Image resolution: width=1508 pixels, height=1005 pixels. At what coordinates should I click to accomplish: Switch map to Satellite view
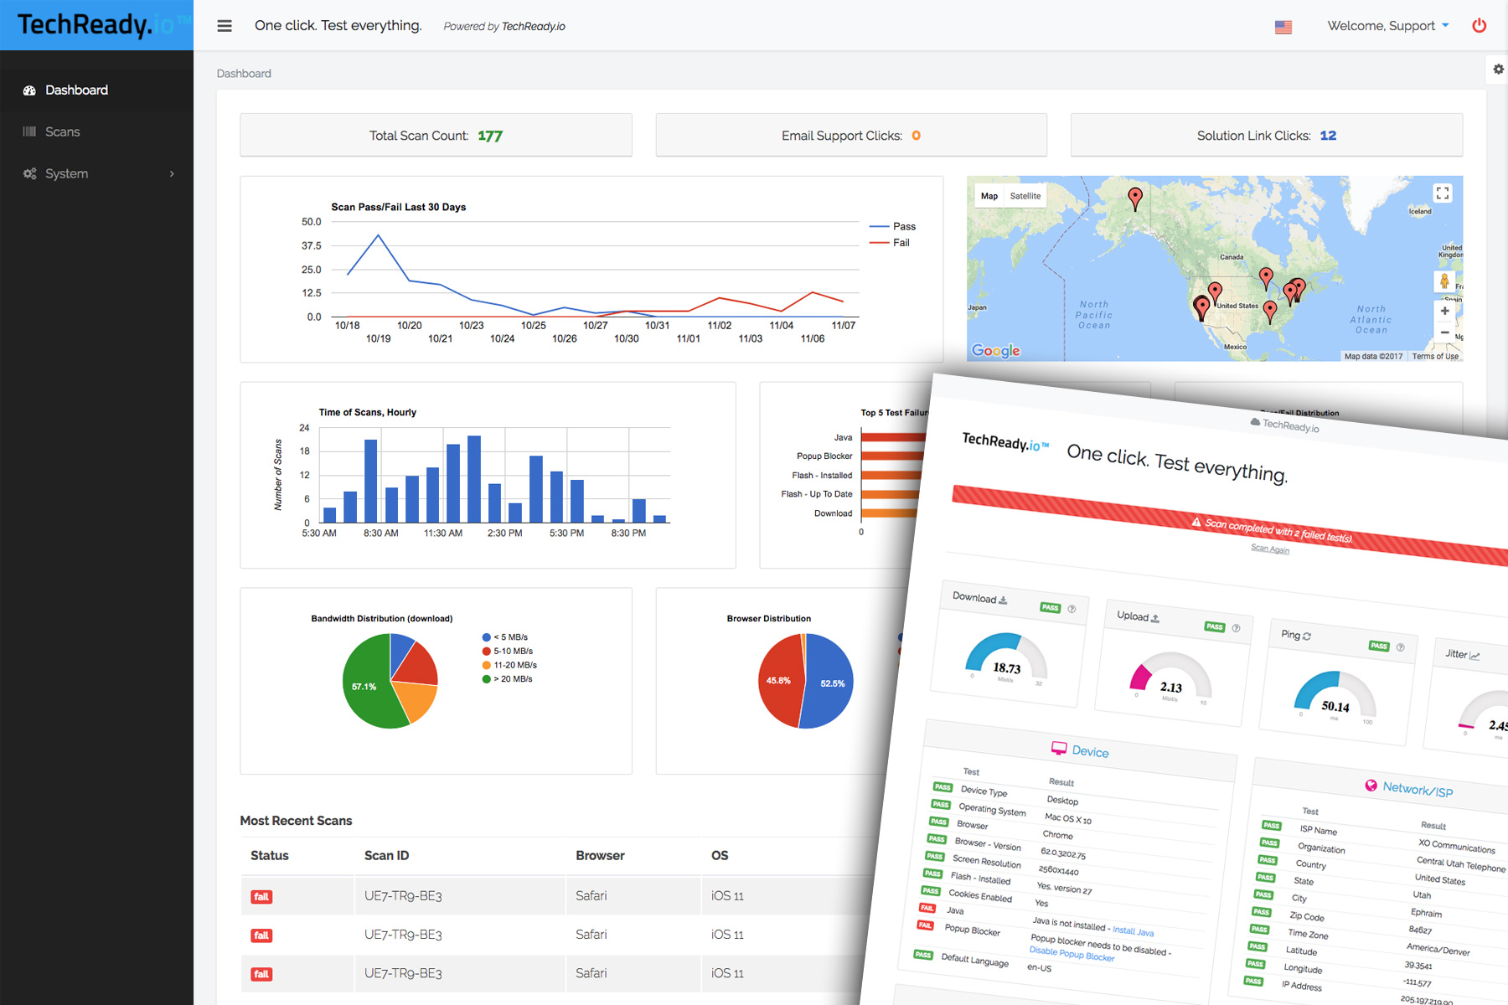(1025, 196)
